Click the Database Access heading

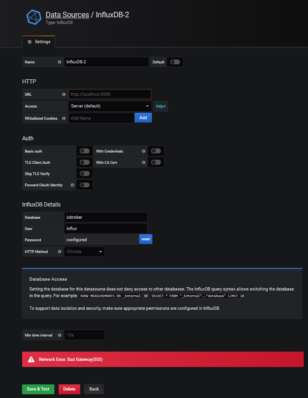(48, 279)
